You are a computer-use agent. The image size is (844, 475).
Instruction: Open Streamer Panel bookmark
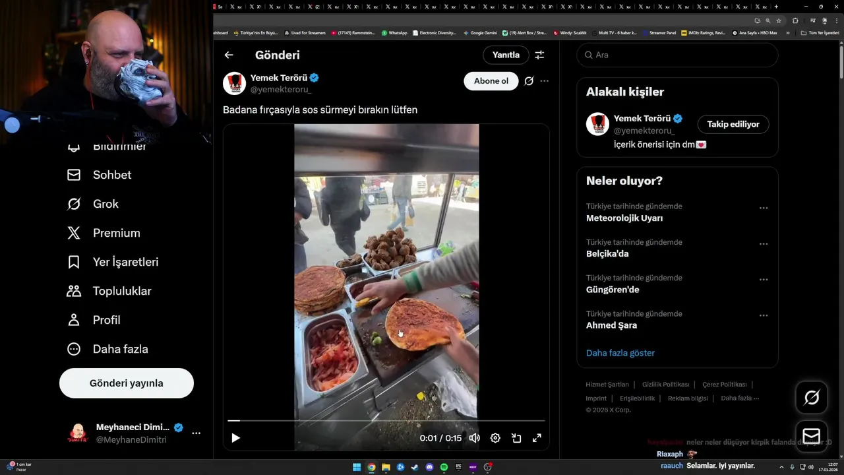coord(659,32)
